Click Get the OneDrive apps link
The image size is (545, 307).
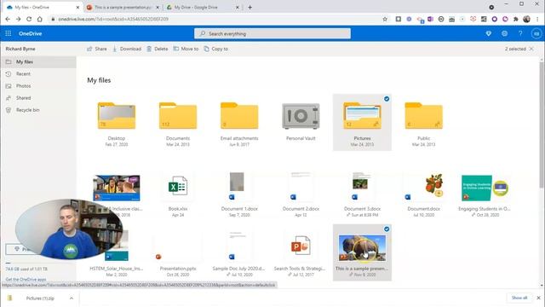pyautogui.click(x=26, y=279)
